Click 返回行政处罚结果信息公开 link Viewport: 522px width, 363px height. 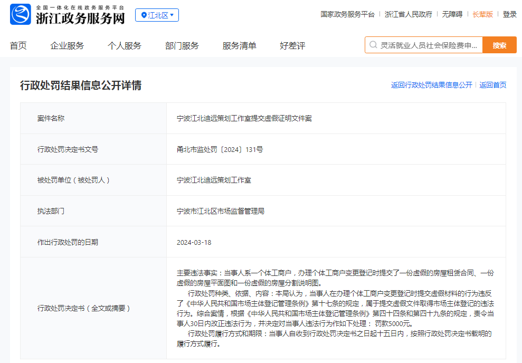pyautogui.click(x=431, y=85)
